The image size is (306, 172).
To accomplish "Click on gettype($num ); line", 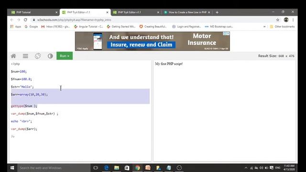I will (24, 106).
